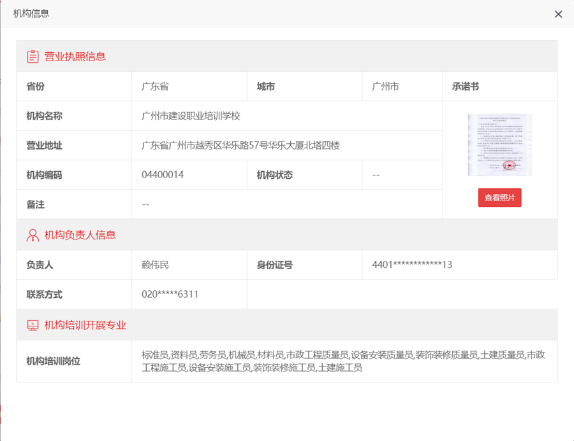Screen dimensions: 574x441
Task: Click the 负责人 label cell
Action: pos(74,265)
